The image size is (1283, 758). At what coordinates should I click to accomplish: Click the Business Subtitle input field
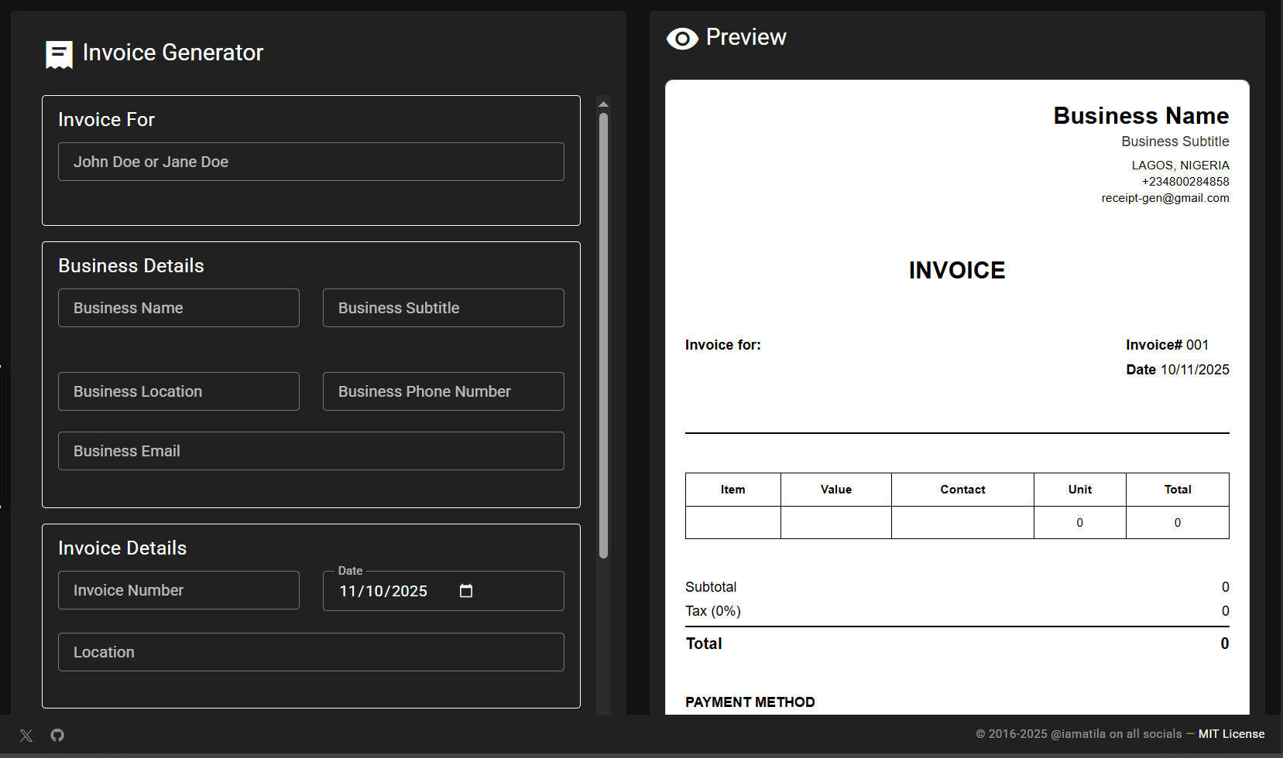coord(443,308)
